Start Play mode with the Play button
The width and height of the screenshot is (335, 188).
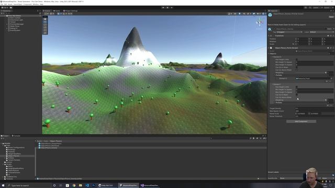163,7
